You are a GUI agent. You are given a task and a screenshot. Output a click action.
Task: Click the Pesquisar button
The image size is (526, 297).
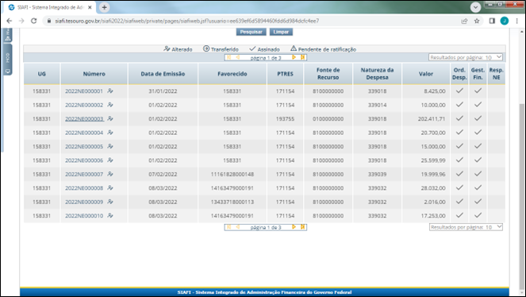point(251,32)
